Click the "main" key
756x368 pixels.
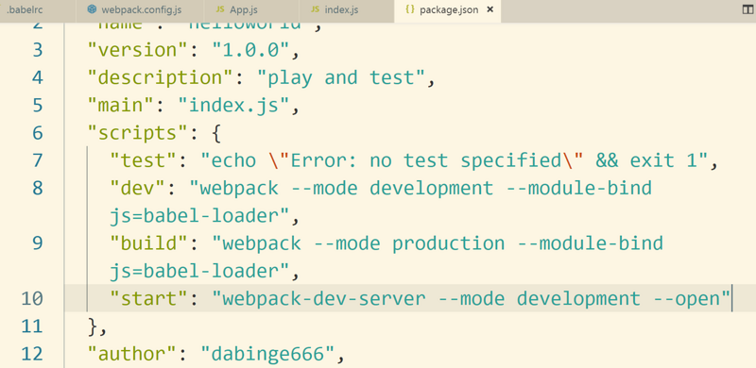(x=121, y=105)
